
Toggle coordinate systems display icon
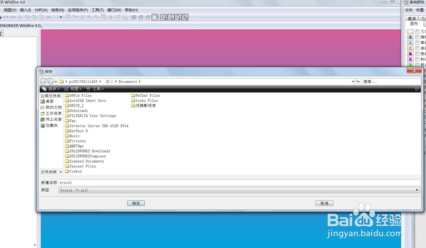point(185,17)
